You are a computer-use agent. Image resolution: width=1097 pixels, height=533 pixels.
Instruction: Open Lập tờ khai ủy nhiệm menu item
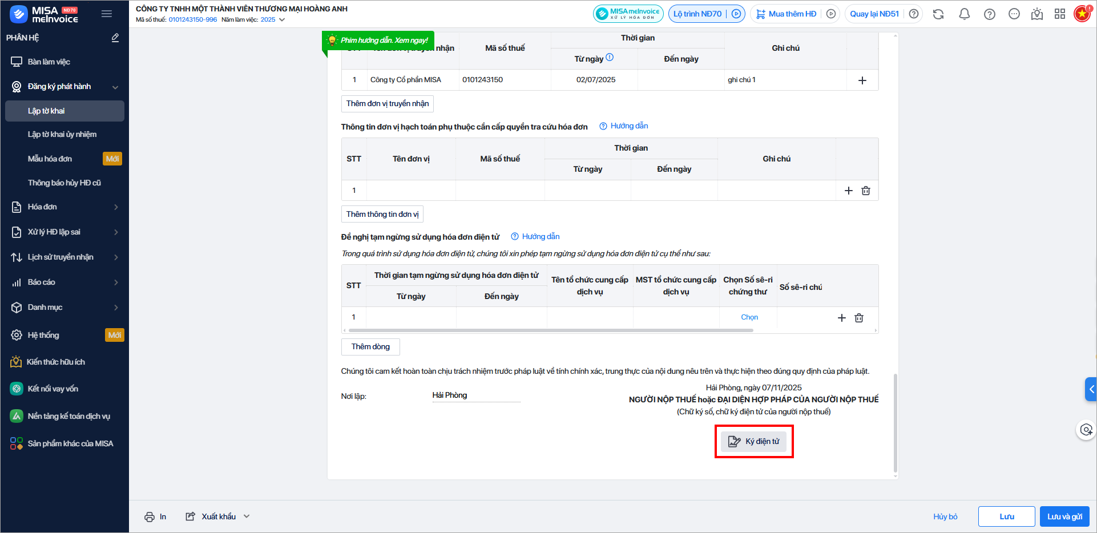point(62,135)
